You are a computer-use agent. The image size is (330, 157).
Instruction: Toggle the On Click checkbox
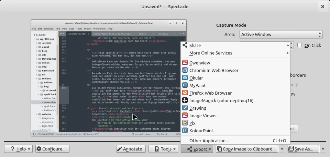pyautogui.click(x=300, y=45)
